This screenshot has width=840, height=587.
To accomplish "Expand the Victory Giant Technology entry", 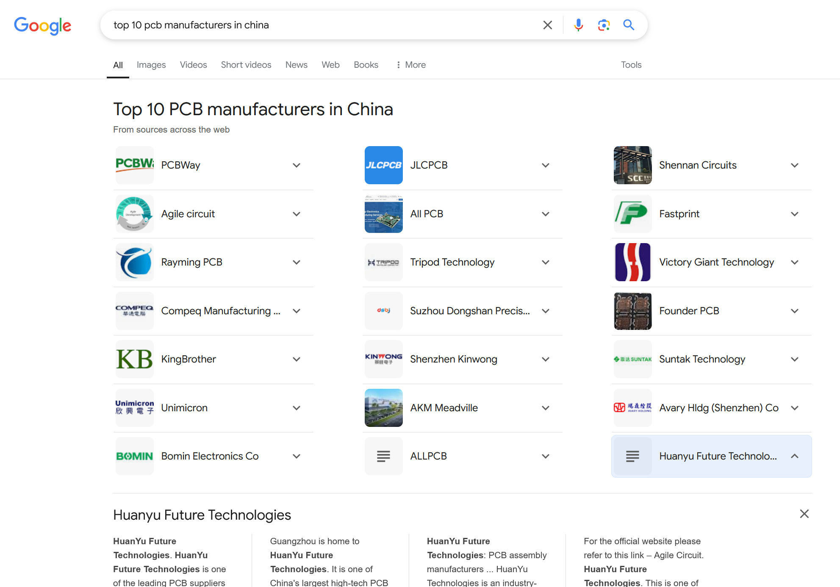I will [795, 262].
